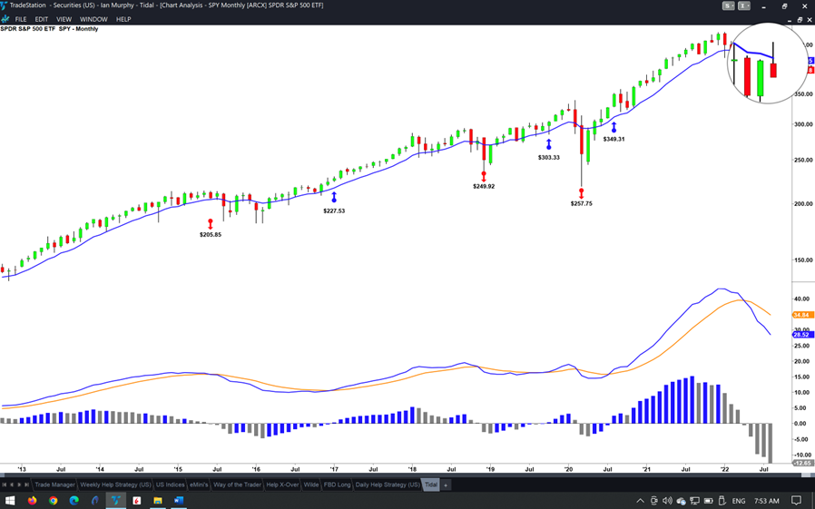The height and width of the screenshot is (509, 815).
Task: Open the S dropdown button in the title bar
Action: (x=729, y=5)
